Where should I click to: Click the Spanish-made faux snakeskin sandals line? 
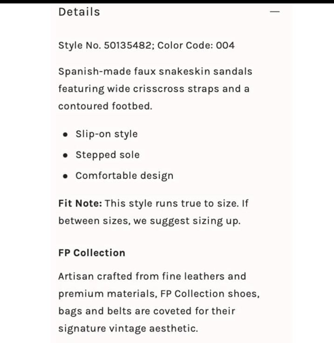pos(155,71)
